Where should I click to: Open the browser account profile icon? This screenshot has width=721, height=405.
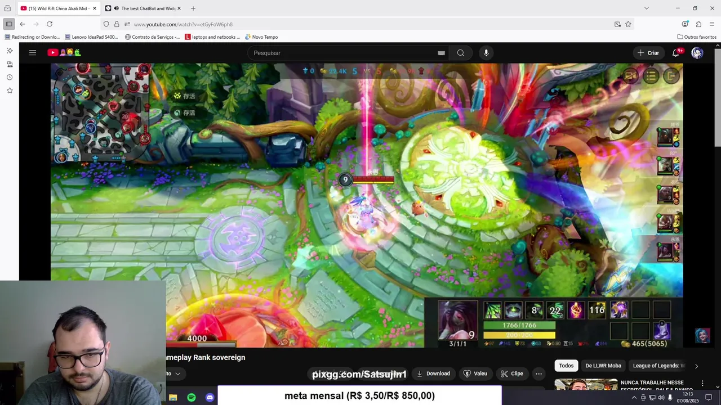tap(685, 24)
